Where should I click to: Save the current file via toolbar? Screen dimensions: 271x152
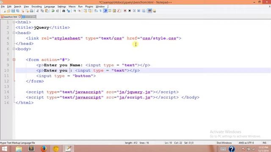13,11
